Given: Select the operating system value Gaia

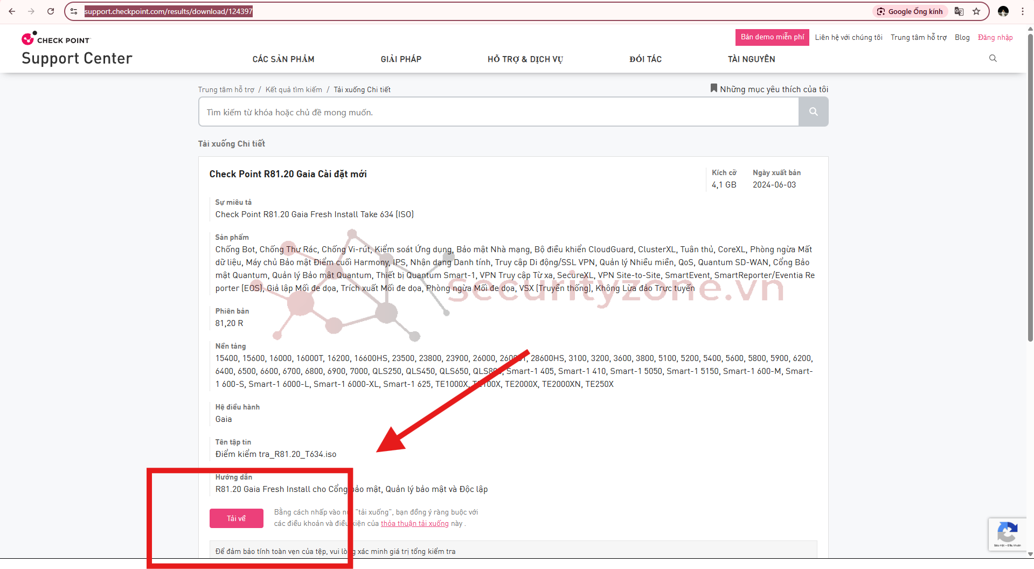Looking at the screenshot, I should coord(224,419).
